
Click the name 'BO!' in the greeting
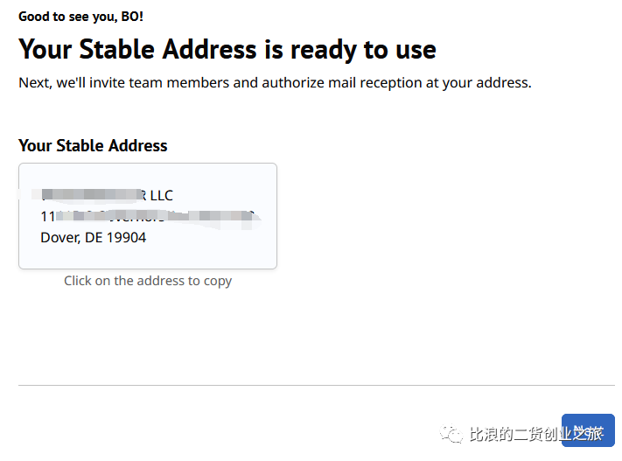point(132,17)
